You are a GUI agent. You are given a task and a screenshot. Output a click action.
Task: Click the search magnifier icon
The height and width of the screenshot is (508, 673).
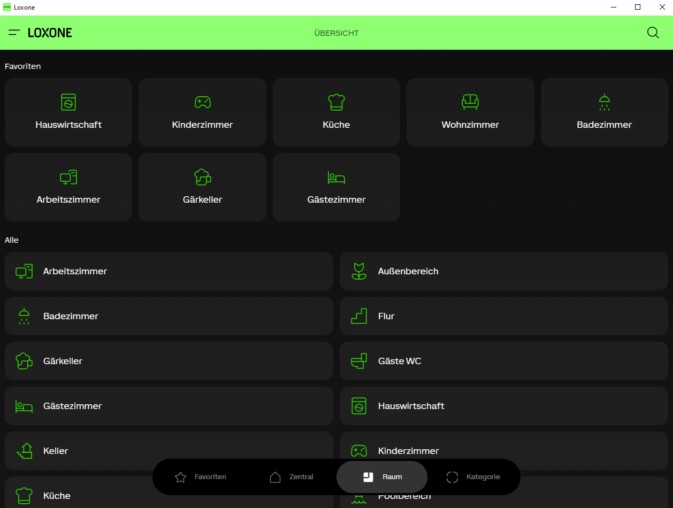[x=653, y=33]
